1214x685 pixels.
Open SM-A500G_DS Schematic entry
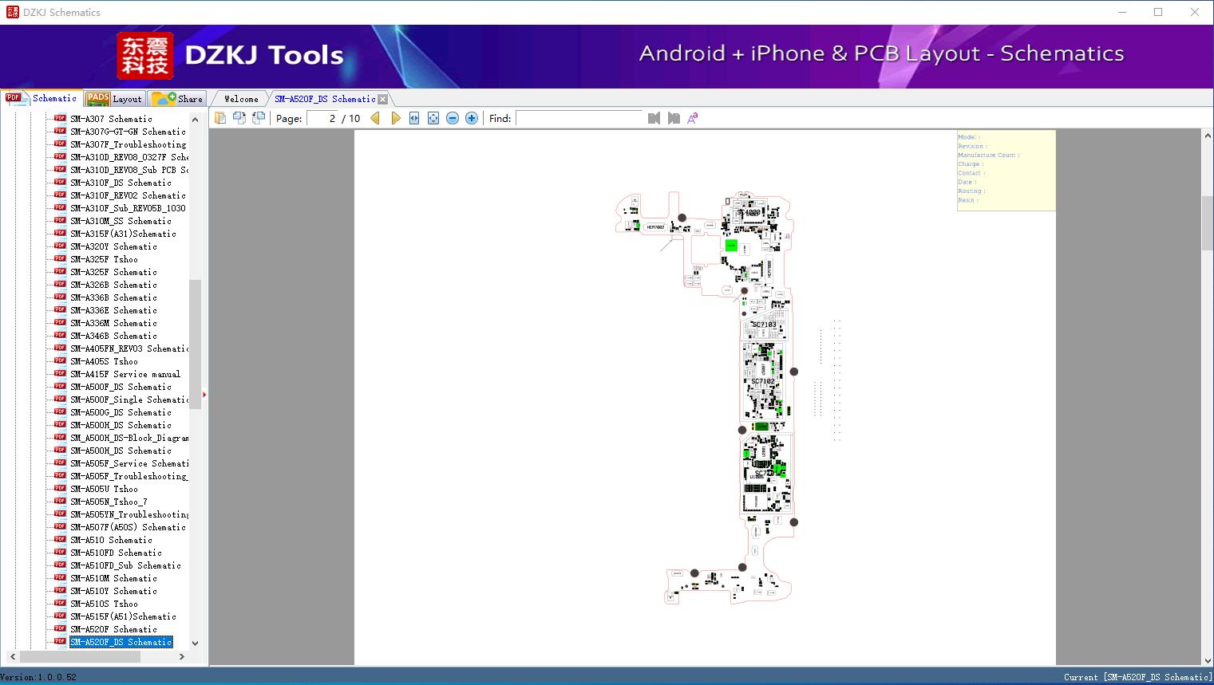pos(121,412)
